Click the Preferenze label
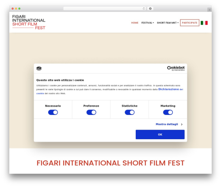The image size is (221, 187). pyautogui.click(x=91, y=106)
